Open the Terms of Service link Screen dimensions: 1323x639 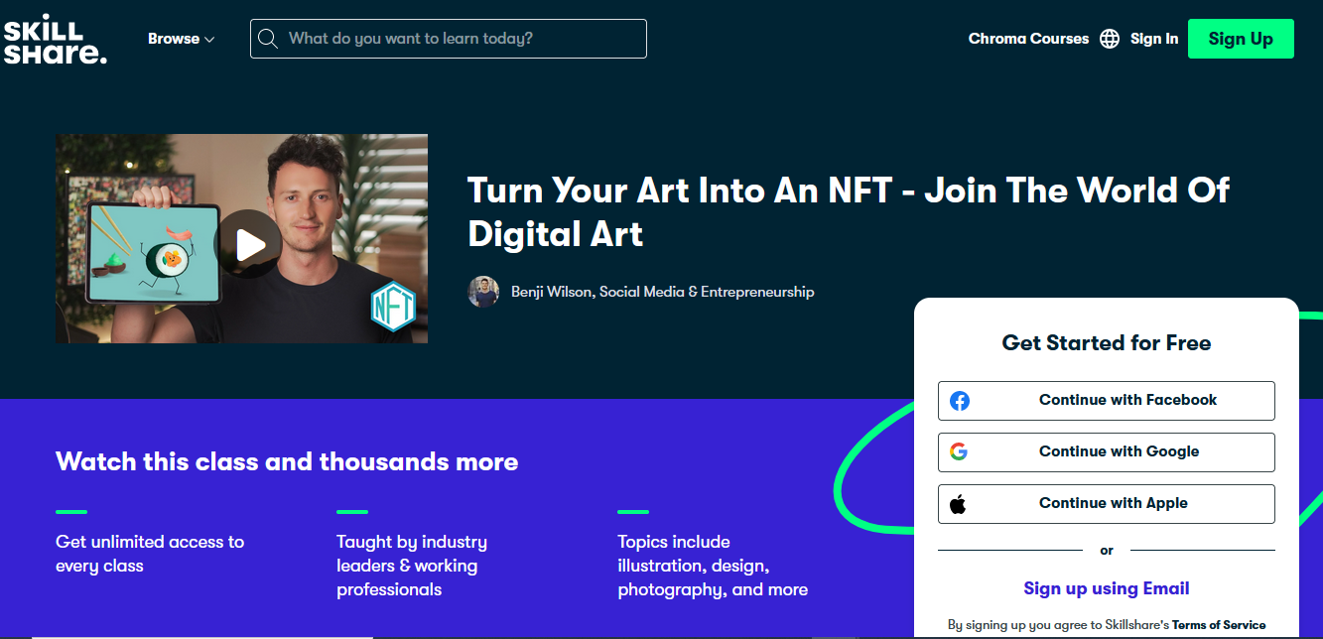(x=1218, y=625)
